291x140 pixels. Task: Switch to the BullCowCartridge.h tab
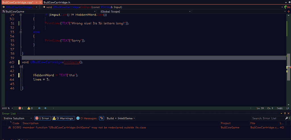click(57, 2)
